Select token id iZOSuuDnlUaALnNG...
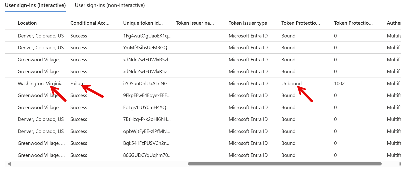Screen dimensions: 401x173 click(147, 83)
